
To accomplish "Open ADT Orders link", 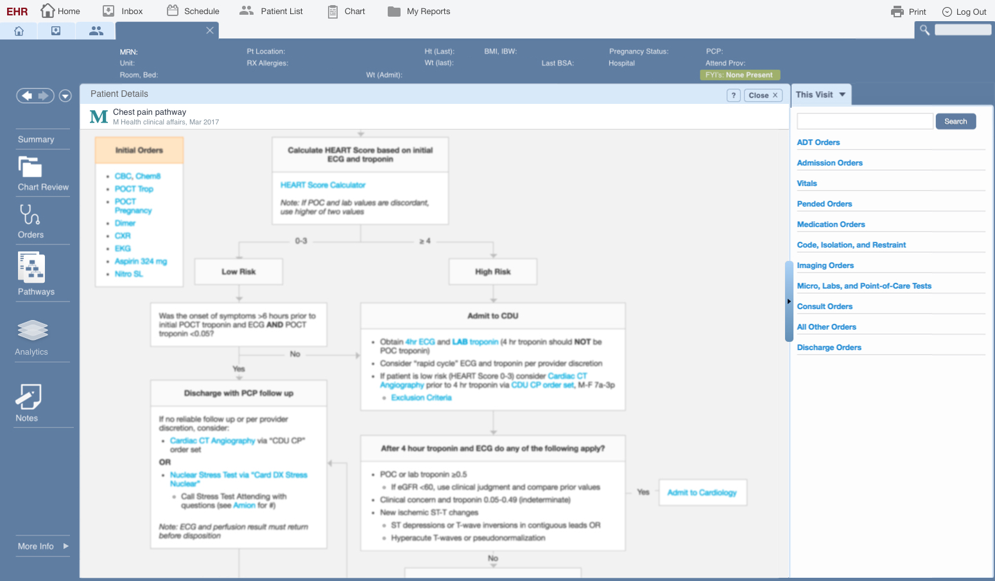I will 818,142.
